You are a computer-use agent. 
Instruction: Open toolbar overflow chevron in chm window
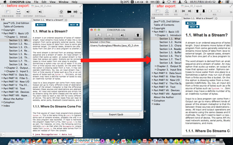[x=81, y=13]
